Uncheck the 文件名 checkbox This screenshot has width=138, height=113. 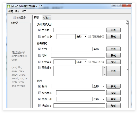click(39, 30)
